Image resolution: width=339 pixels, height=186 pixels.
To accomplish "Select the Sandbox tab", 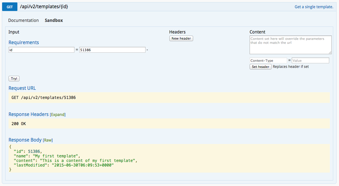I will pos(54,20).
